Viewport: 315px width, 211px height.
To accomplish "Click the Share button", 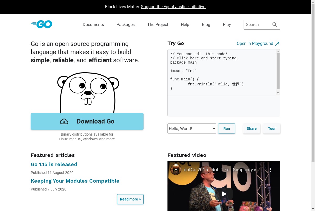I will point(251,128).
